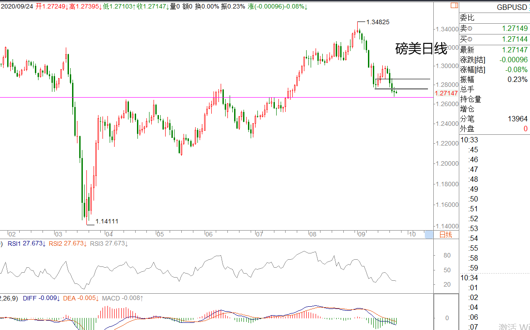Click the high label 1.34825

[x=378, y=22]
